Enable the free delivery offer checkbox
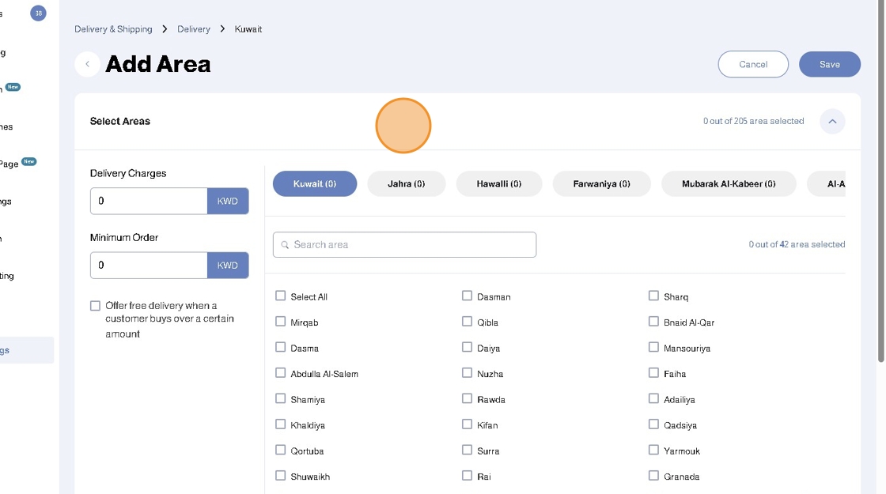 [x=95, y=306]
